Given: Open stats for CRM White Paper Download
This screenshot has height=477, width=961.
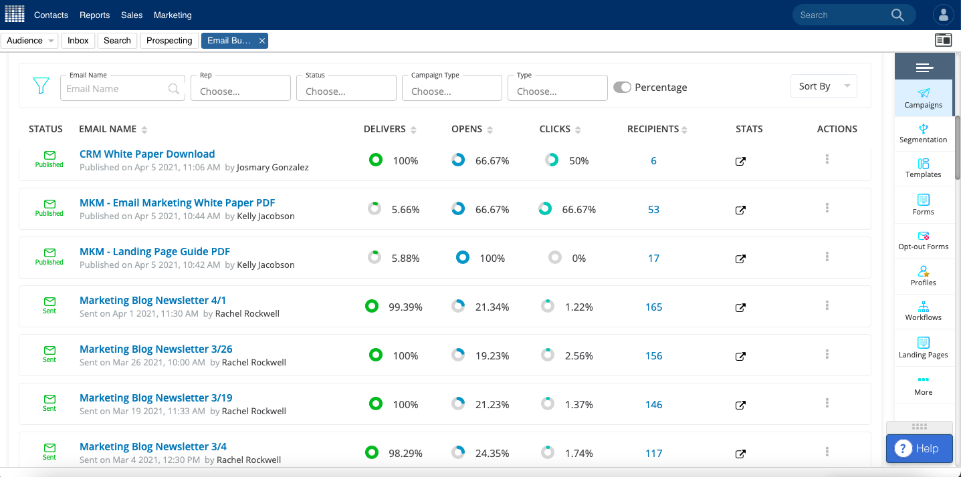Looking at the screenshot, I should (x=740, y=160).
